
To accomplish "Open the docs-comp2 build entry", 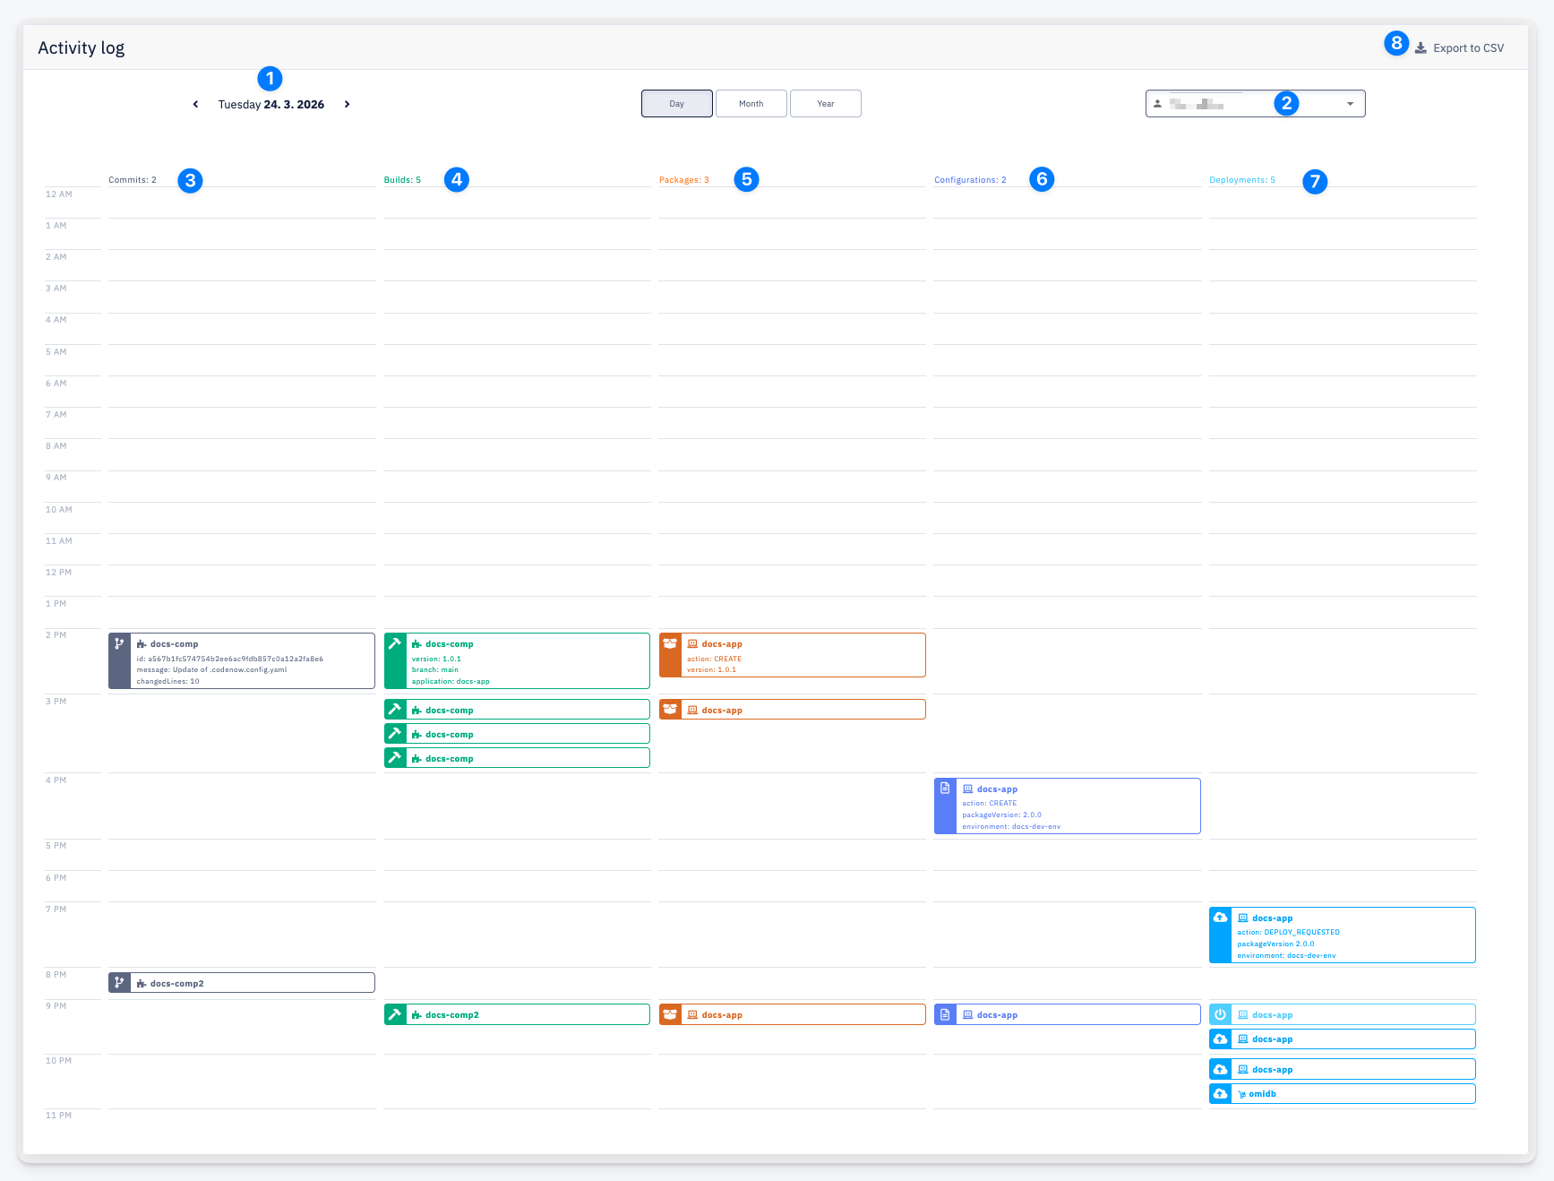I will click(517, 1014).
